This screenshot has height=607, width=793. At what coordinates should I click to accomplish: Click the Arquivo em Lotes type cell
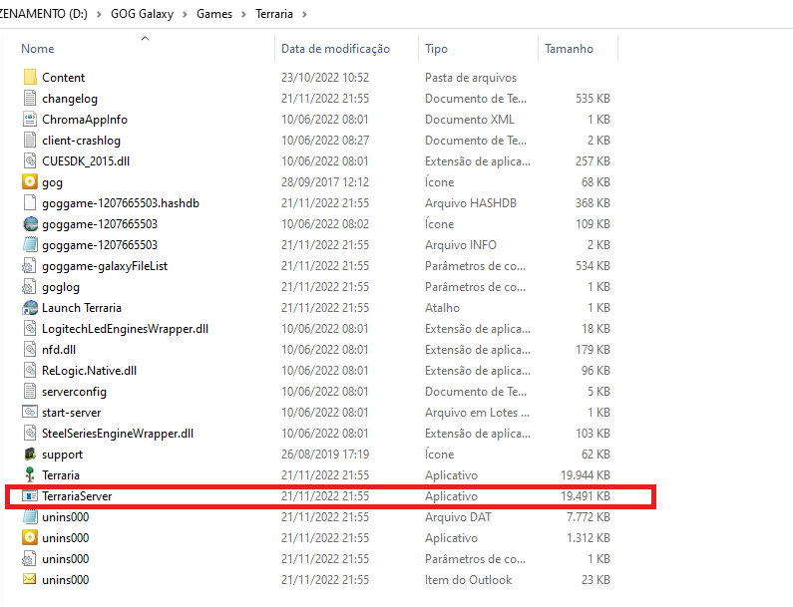click(x=477, y=413)
